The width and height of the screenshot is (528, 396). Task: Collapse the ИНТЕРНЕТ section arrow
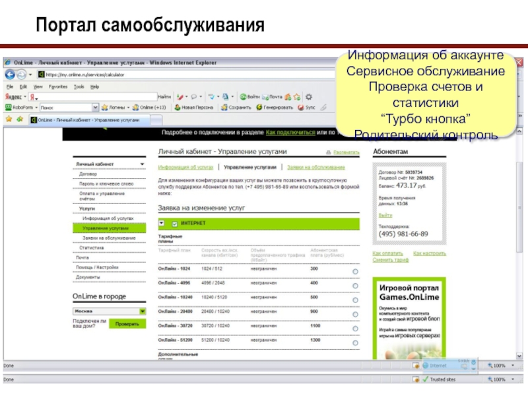point(162,223)
